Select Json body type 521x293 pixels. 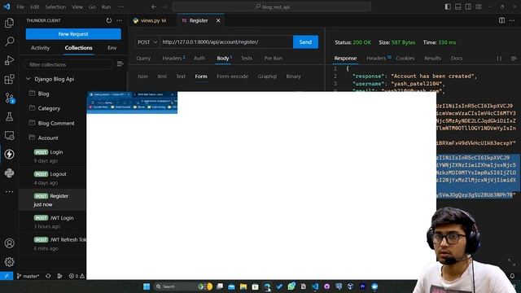142,77
